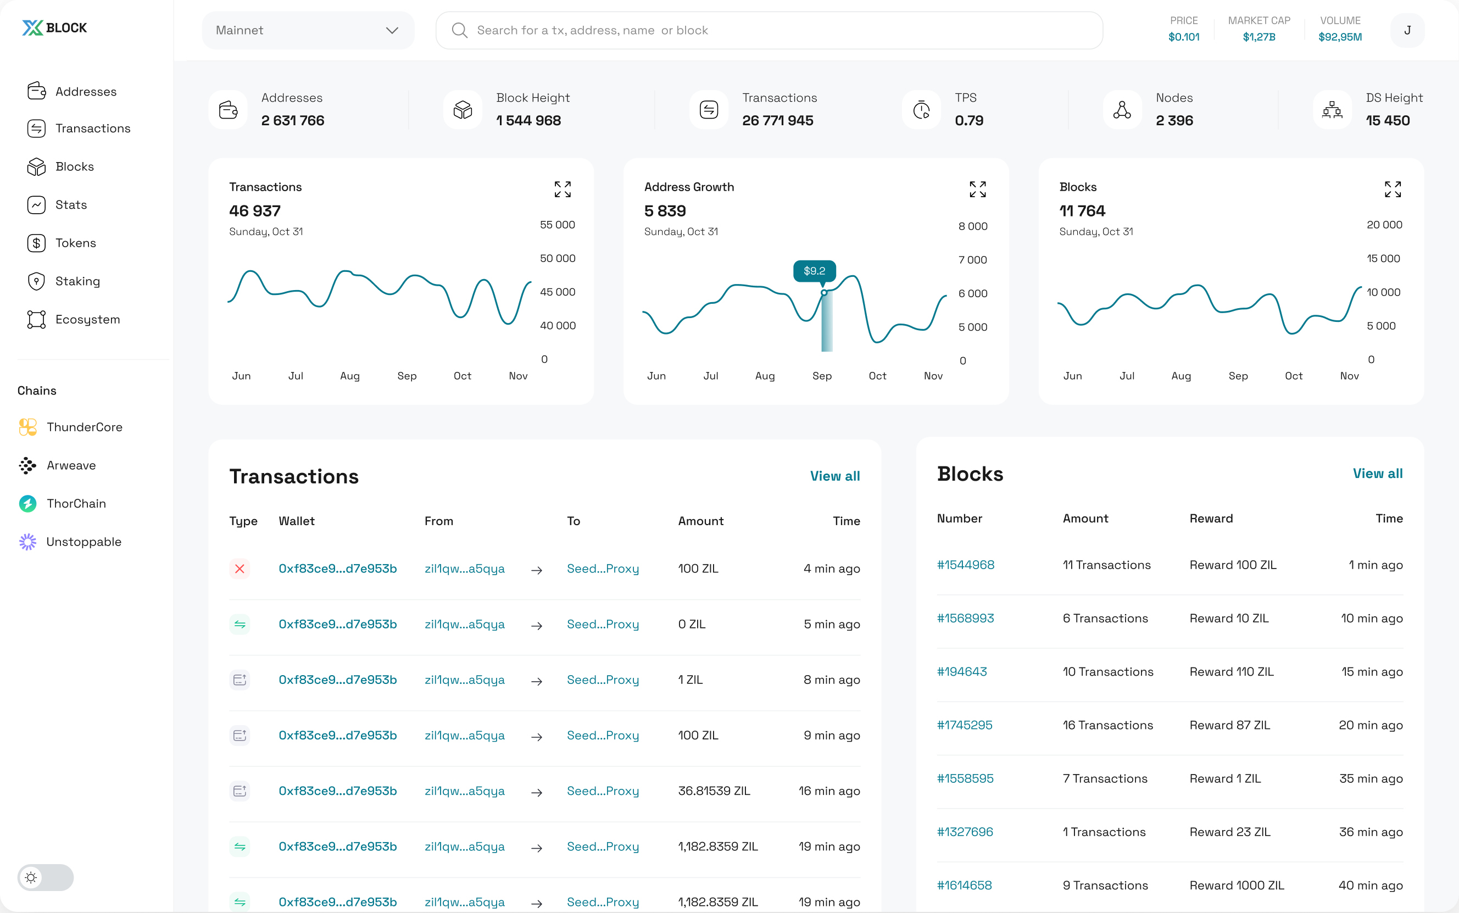
Task: Click the 16 Transactions cell
Action: click(1107, 725)
